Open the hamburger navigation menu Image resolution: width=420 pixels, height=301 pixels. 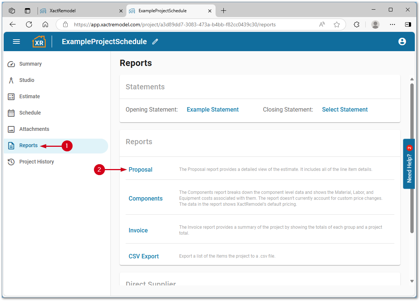point(16,42)
